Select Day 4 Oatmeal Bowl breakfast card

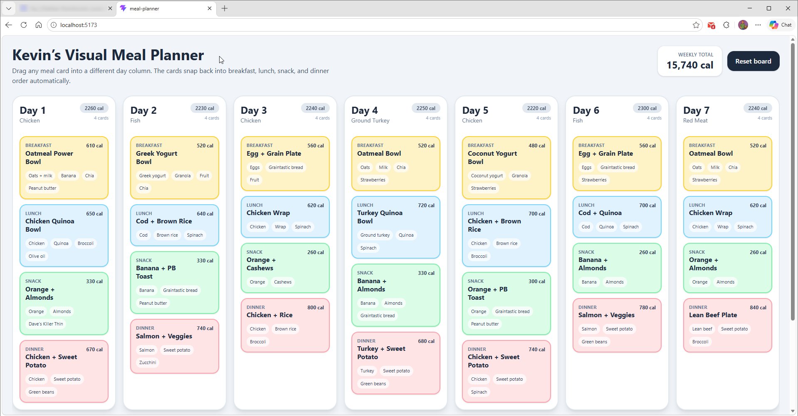pyautogui.click(x=396, y=164)
